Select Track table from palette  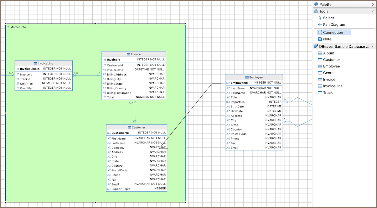tap(328, 93)
